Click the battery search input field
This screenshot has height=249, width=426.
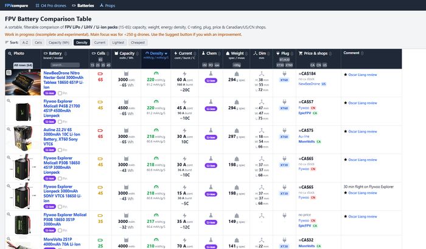pyautogui.click(x=65, y=65)
